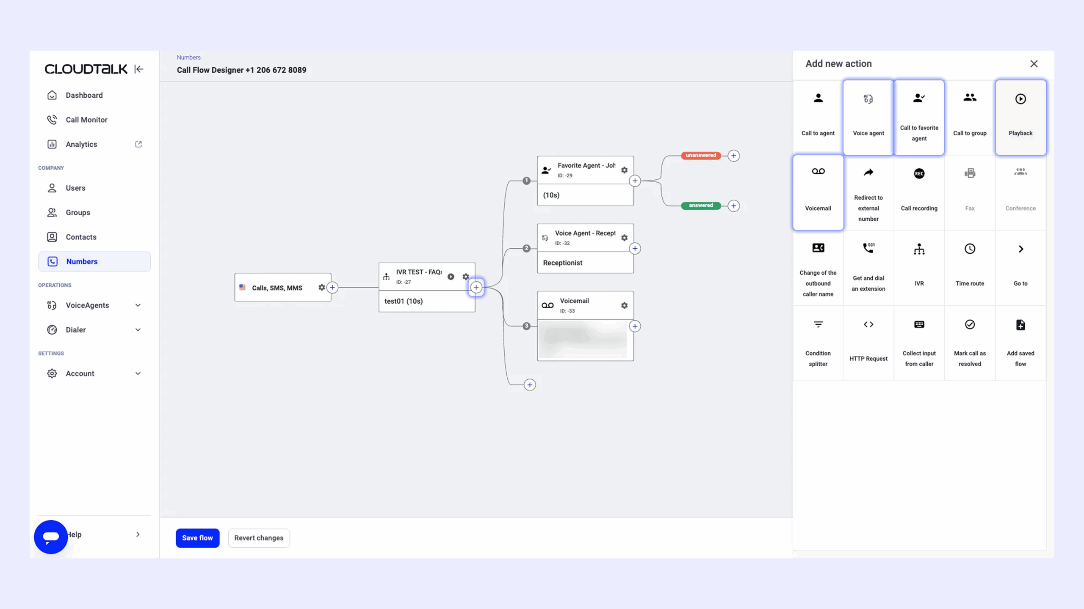Open the Numbers breadcrumb link

click(x=188, y=58)
